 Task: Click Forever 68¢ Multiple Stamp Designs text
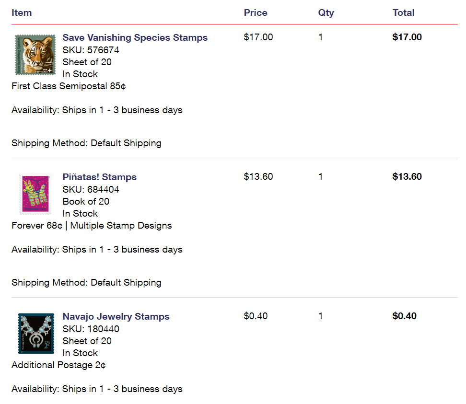(x=91, y=226)
